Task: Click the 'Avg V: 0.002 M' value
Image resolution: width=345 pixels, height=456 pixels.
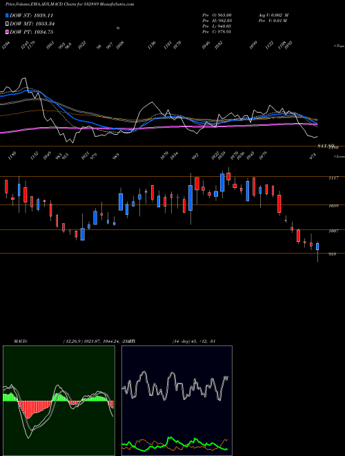Action: pyautogui.click(x=273, y=15)
